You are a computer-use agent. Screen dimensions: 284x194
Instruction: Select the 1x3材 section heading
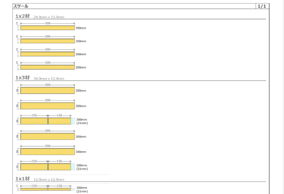(x=22, y=78)
